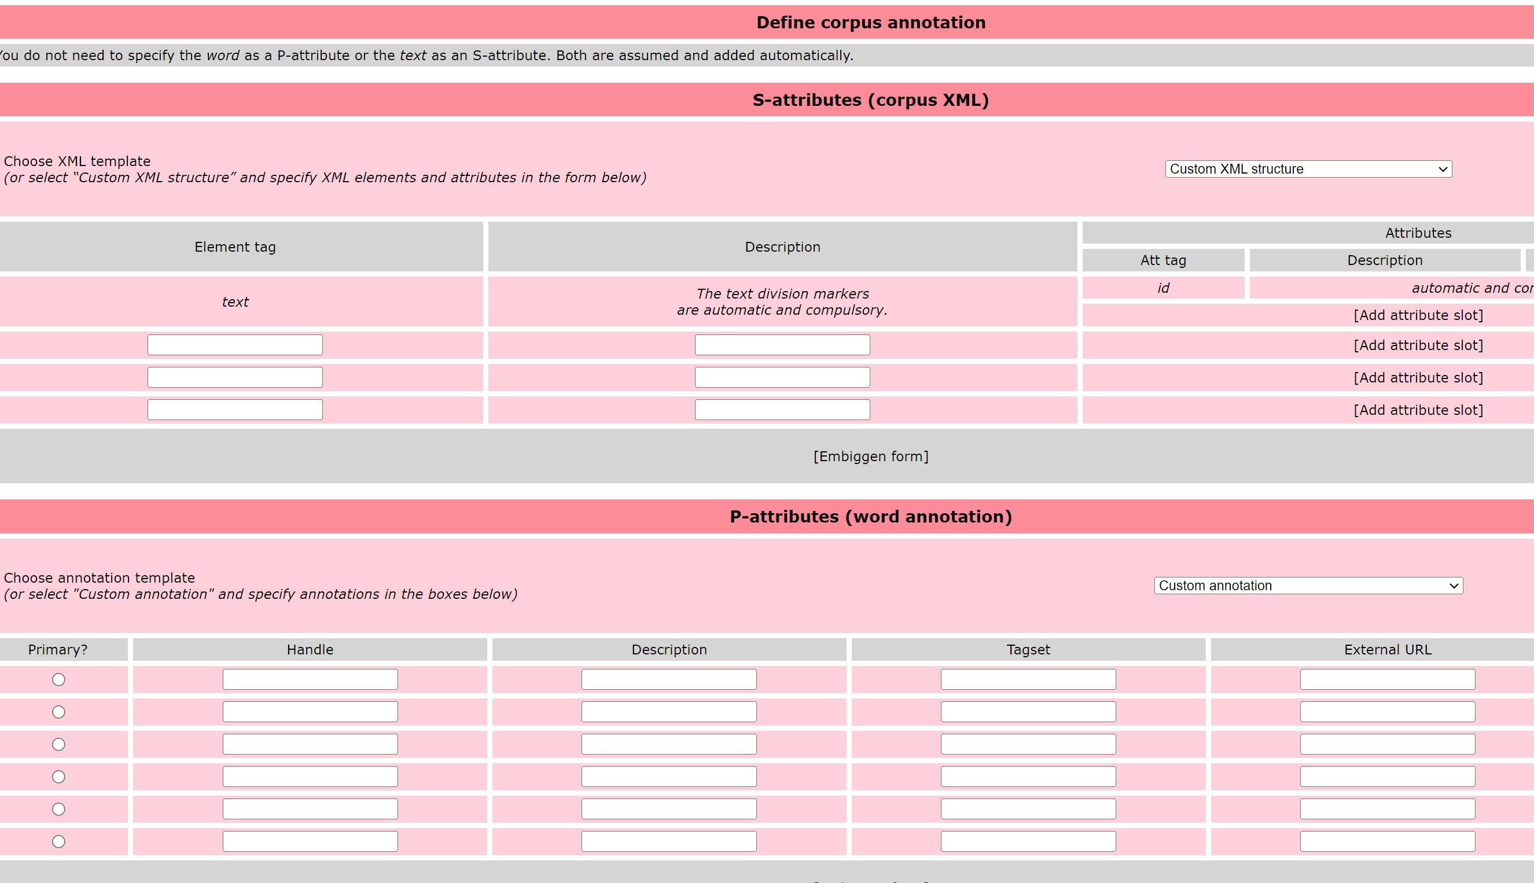
Task: Focus the fourth row External URL input
Action: pyautogui.click(x=1387, y=777)
